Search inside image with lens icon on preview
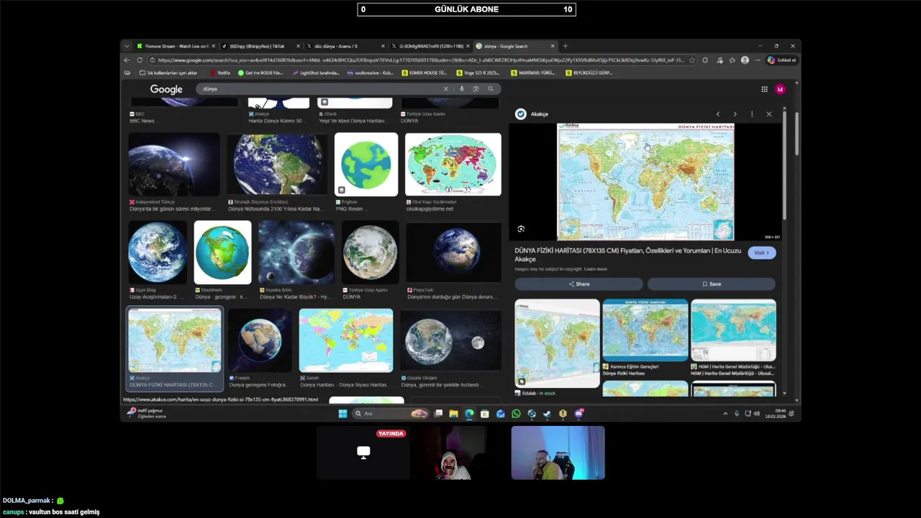The image size is (921, 518). [x=521, y=229]
